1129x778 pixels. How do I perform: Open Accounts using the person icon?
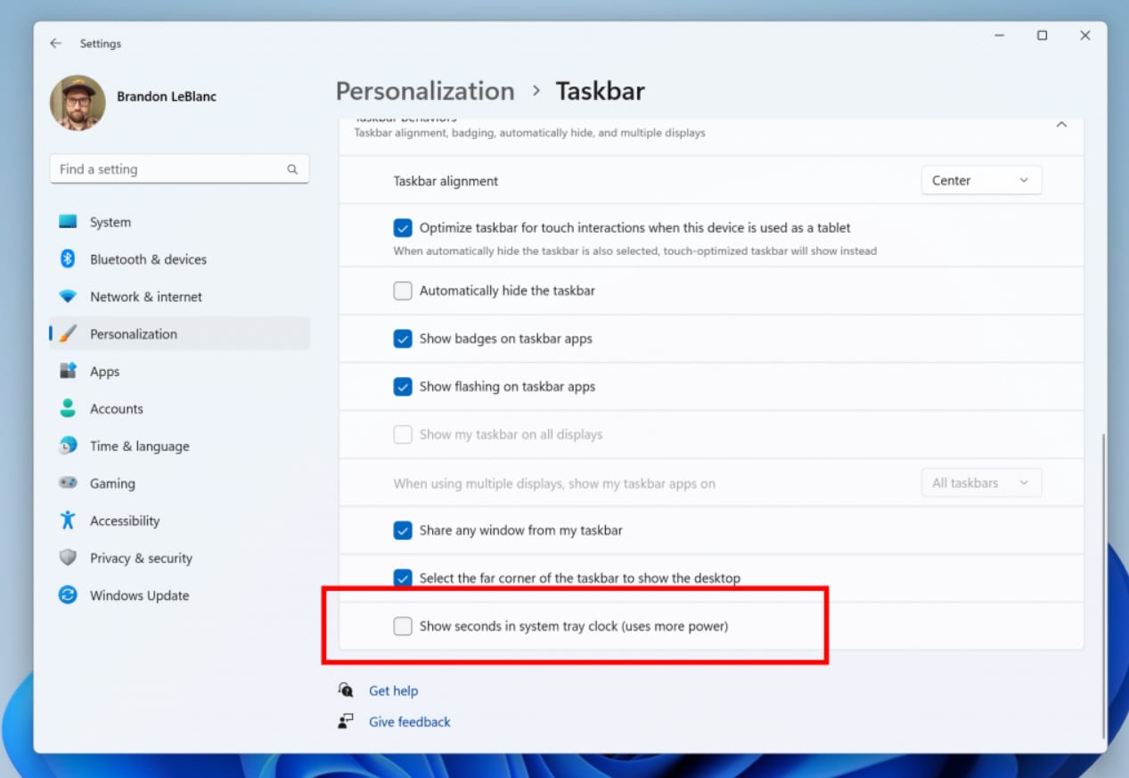pos(68,409)
